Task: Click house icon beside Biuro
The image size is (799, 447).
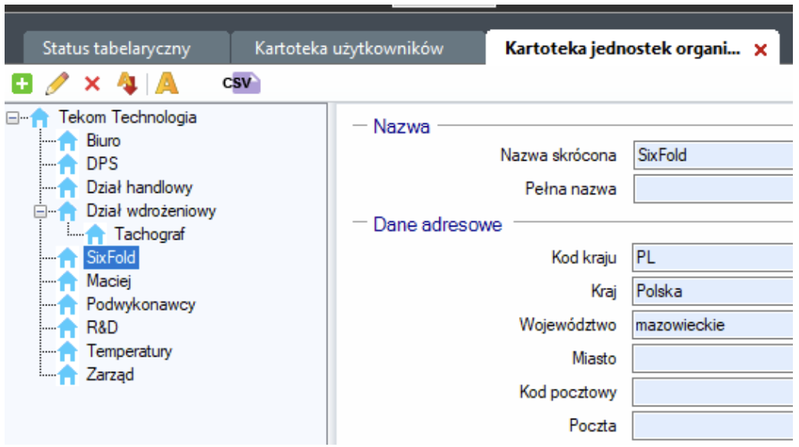Action: click(x=67, y=141)
